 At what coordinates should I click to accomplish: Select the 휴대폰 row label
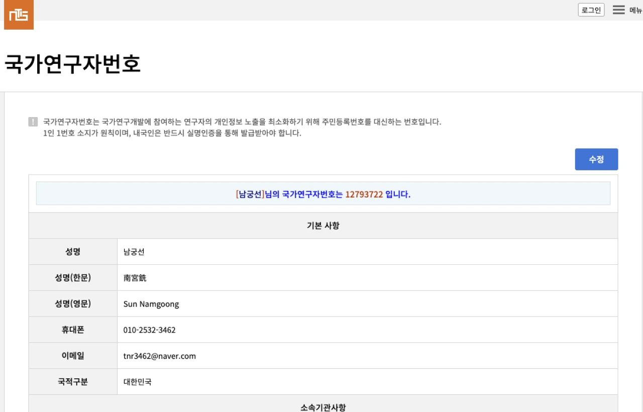click(73, 330)
